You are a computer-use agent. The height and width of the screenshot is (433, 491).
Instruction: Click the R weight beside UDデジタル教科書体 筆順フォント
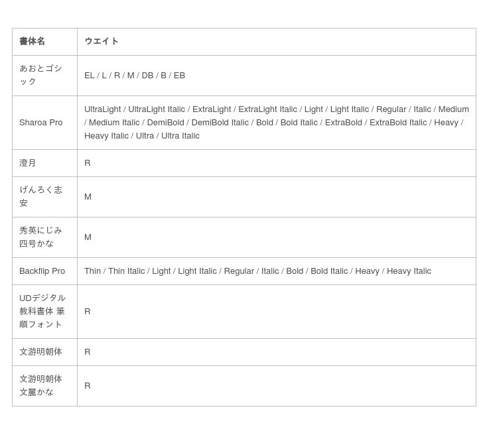88,312
